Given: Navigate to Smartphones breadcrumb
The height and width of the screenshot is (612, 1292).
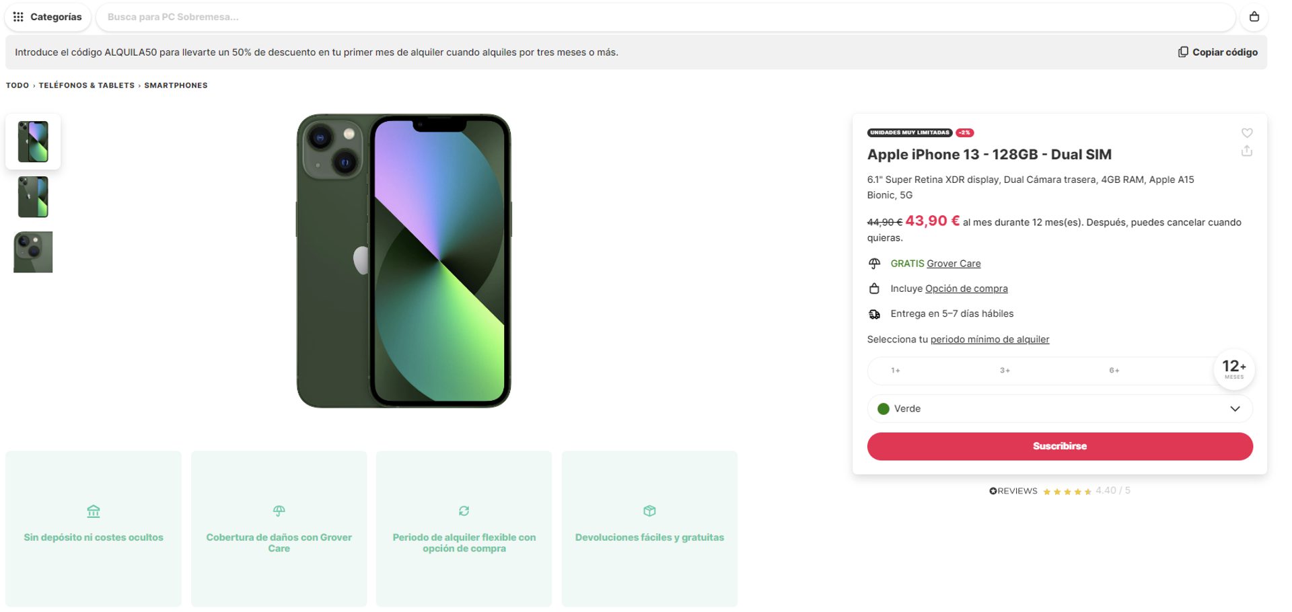Looking at the screenshot, I should [x=176, y=85].
